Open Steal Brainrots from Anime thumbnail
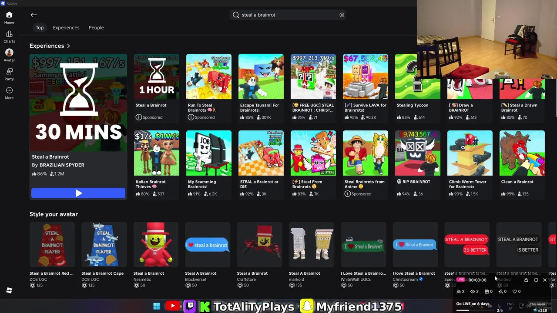The width and height of the screenshot is (557, 313). click(x=366, y=153)
